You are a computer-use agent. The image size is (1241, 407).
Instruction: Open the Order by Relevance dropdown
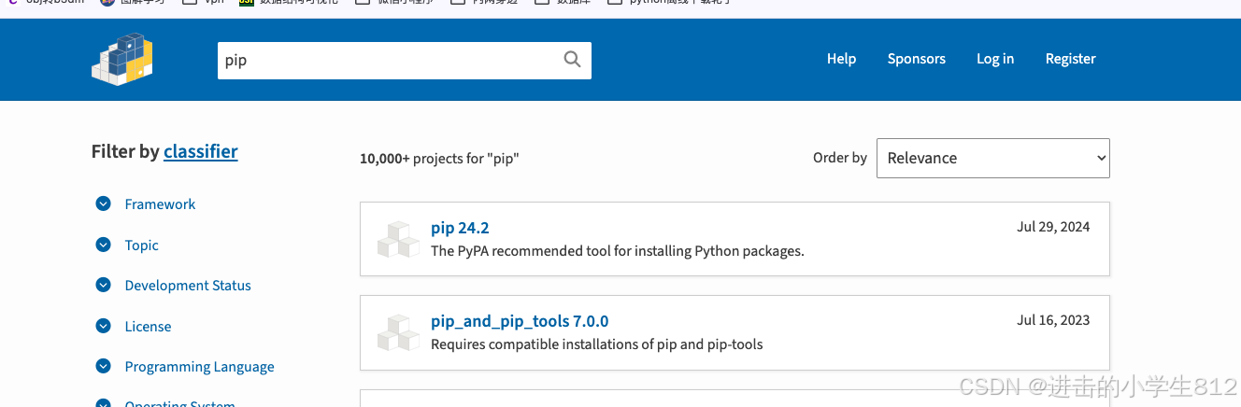[992, 158]
